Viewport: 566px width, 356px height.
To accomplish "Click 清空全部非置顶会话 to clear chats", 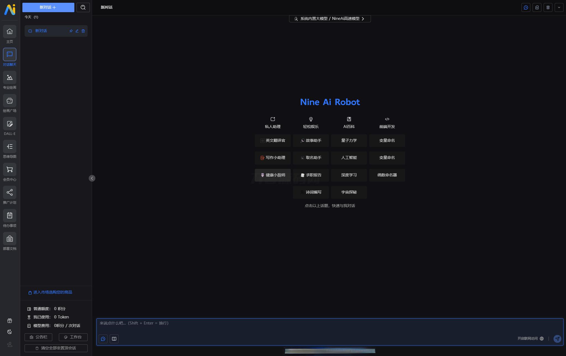I will point(56,348).
